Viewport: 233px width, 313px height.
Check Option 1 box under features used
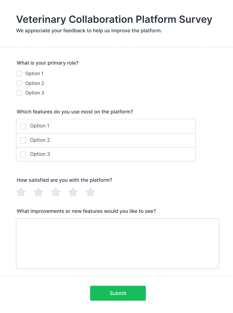tap(23, 126)
